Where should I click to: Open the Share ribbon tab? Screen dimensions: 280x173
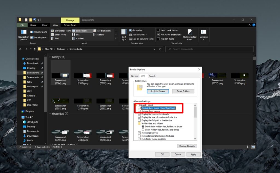(44, 25)
